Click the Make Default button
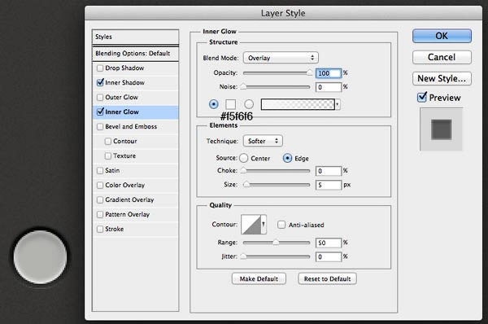 click(259, 278)
